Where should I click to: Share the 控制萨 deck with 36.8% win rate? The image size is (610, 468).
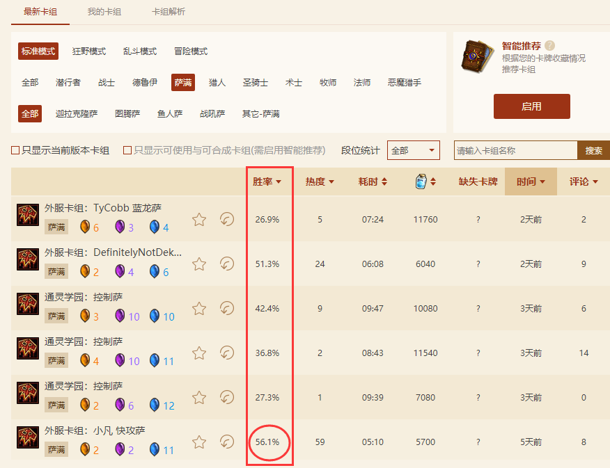click(x=227, y=353)
